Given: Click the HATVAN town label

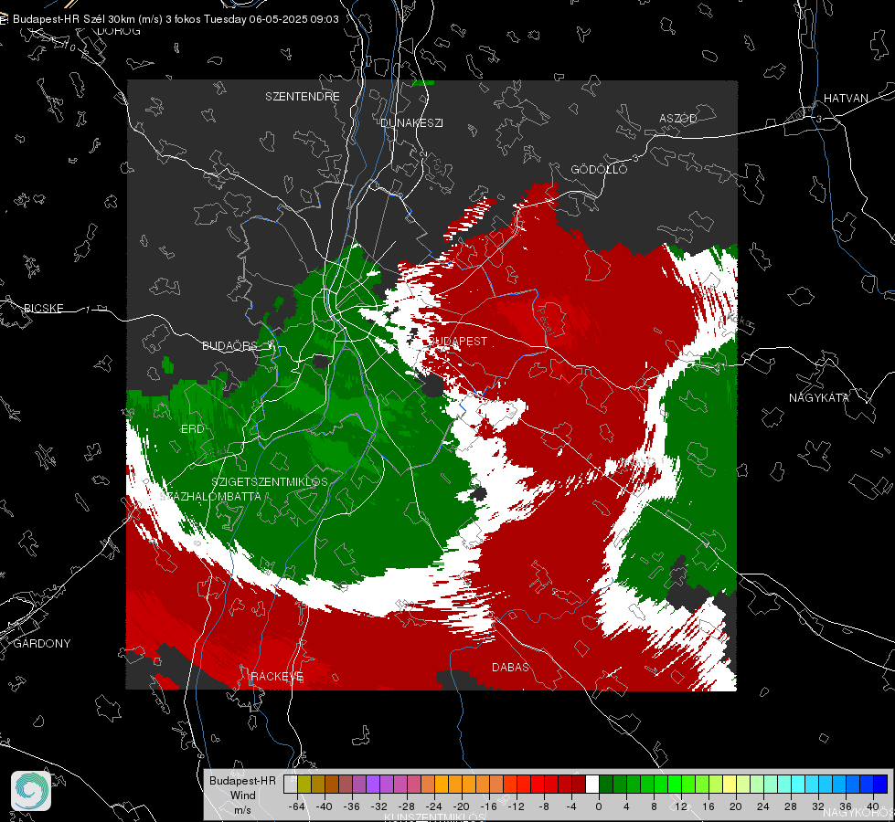Looking at the screenshot, I should coord(846,98).
